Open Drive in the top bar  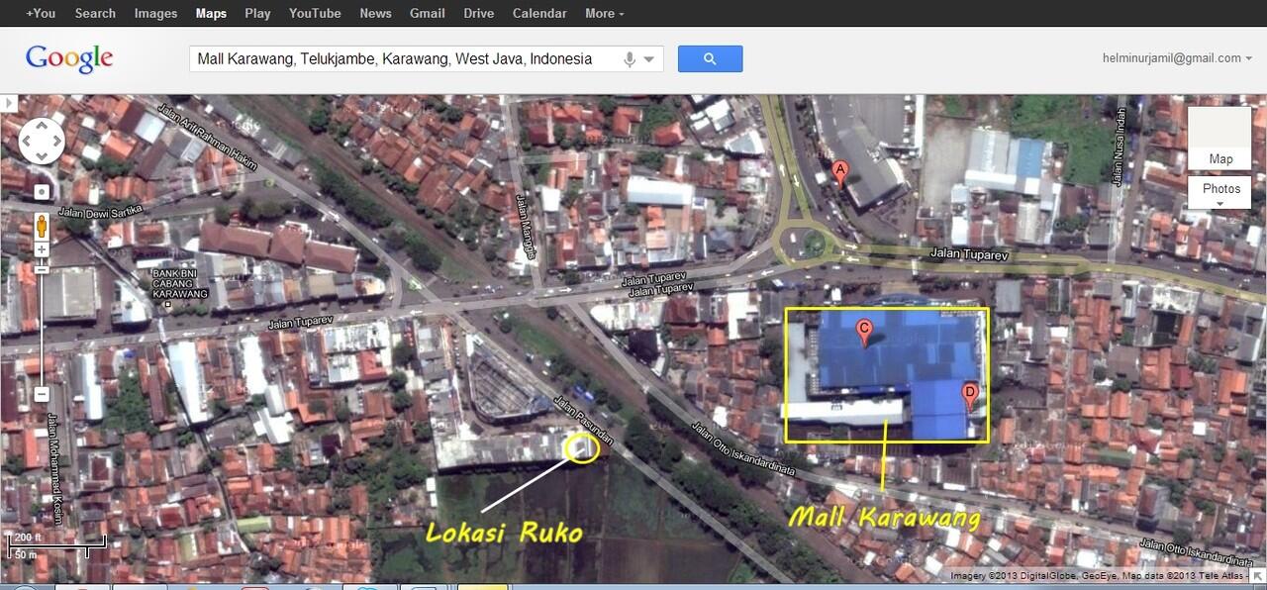tap(478, 13)
